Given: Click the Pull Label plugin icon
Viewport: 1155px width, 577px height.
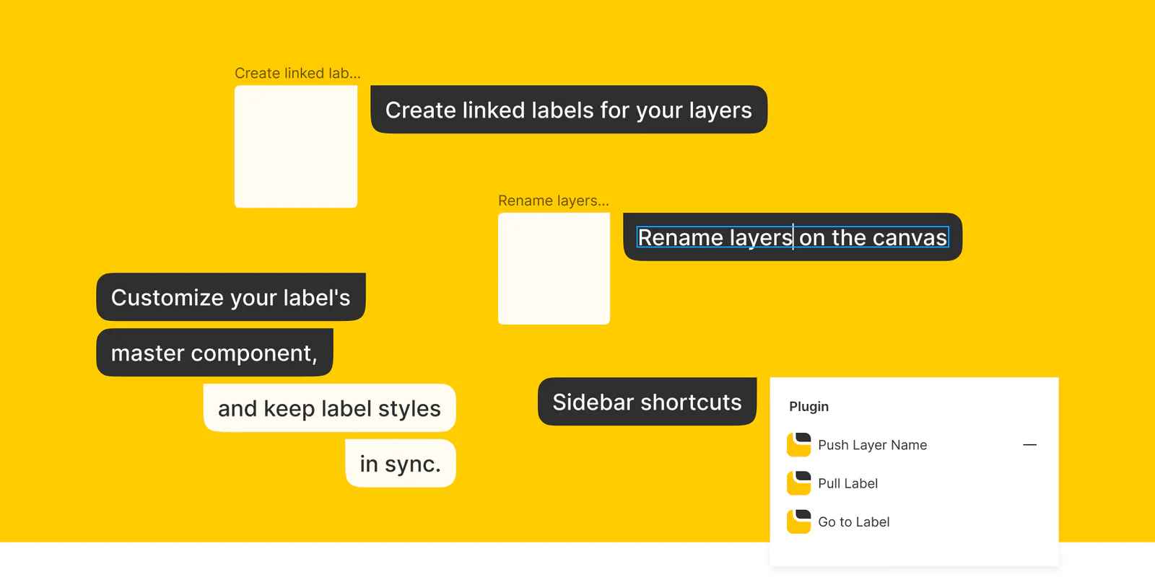Looking at the screenshot, I should tap(798, 483).
